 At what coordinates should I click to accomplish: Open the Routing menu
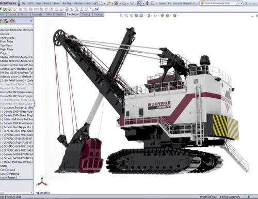pos(67,3)
